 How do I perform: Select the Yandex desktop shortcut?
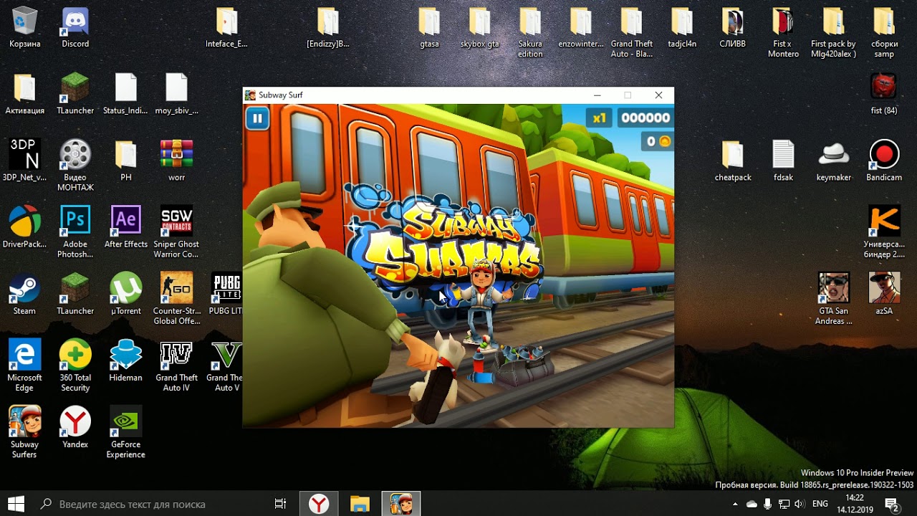[75, 427]
